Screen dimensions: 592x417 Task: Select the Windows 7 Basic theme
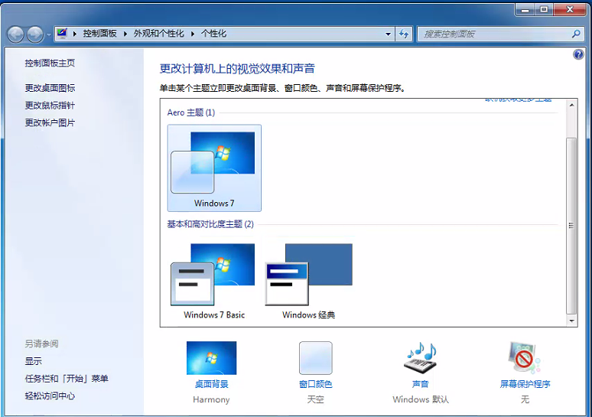pos(214,281)
